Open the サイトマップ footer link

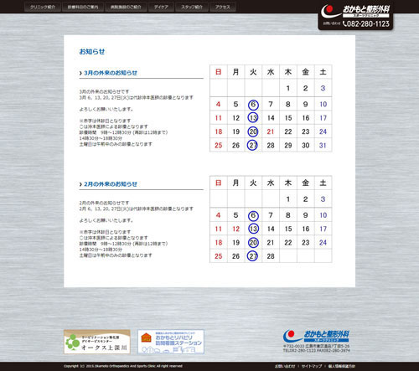click(x=312, y=366)
